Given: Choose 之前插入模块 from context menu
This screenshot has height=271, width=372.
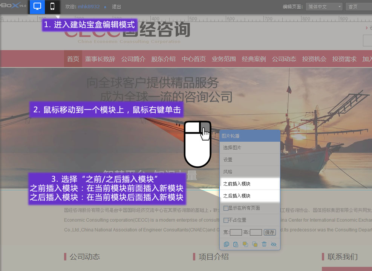Looking at the screenshot, I should [x=250, y=184].
